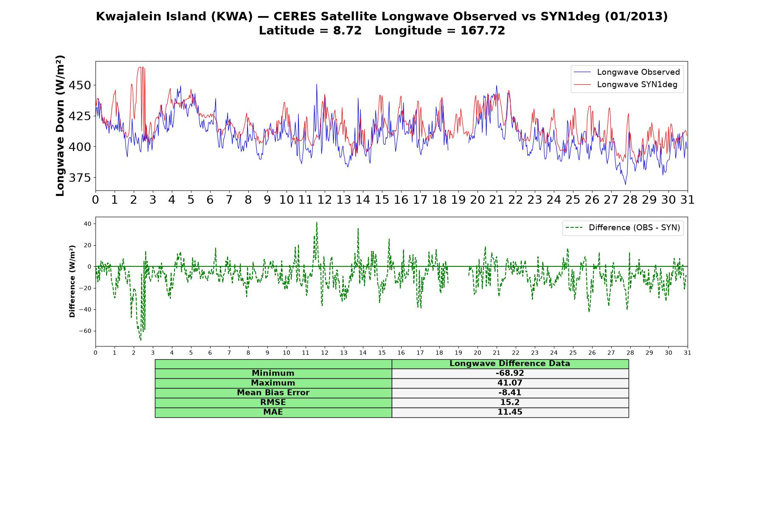Click the MAE value 11.45 cell

[x=510, y=412]
